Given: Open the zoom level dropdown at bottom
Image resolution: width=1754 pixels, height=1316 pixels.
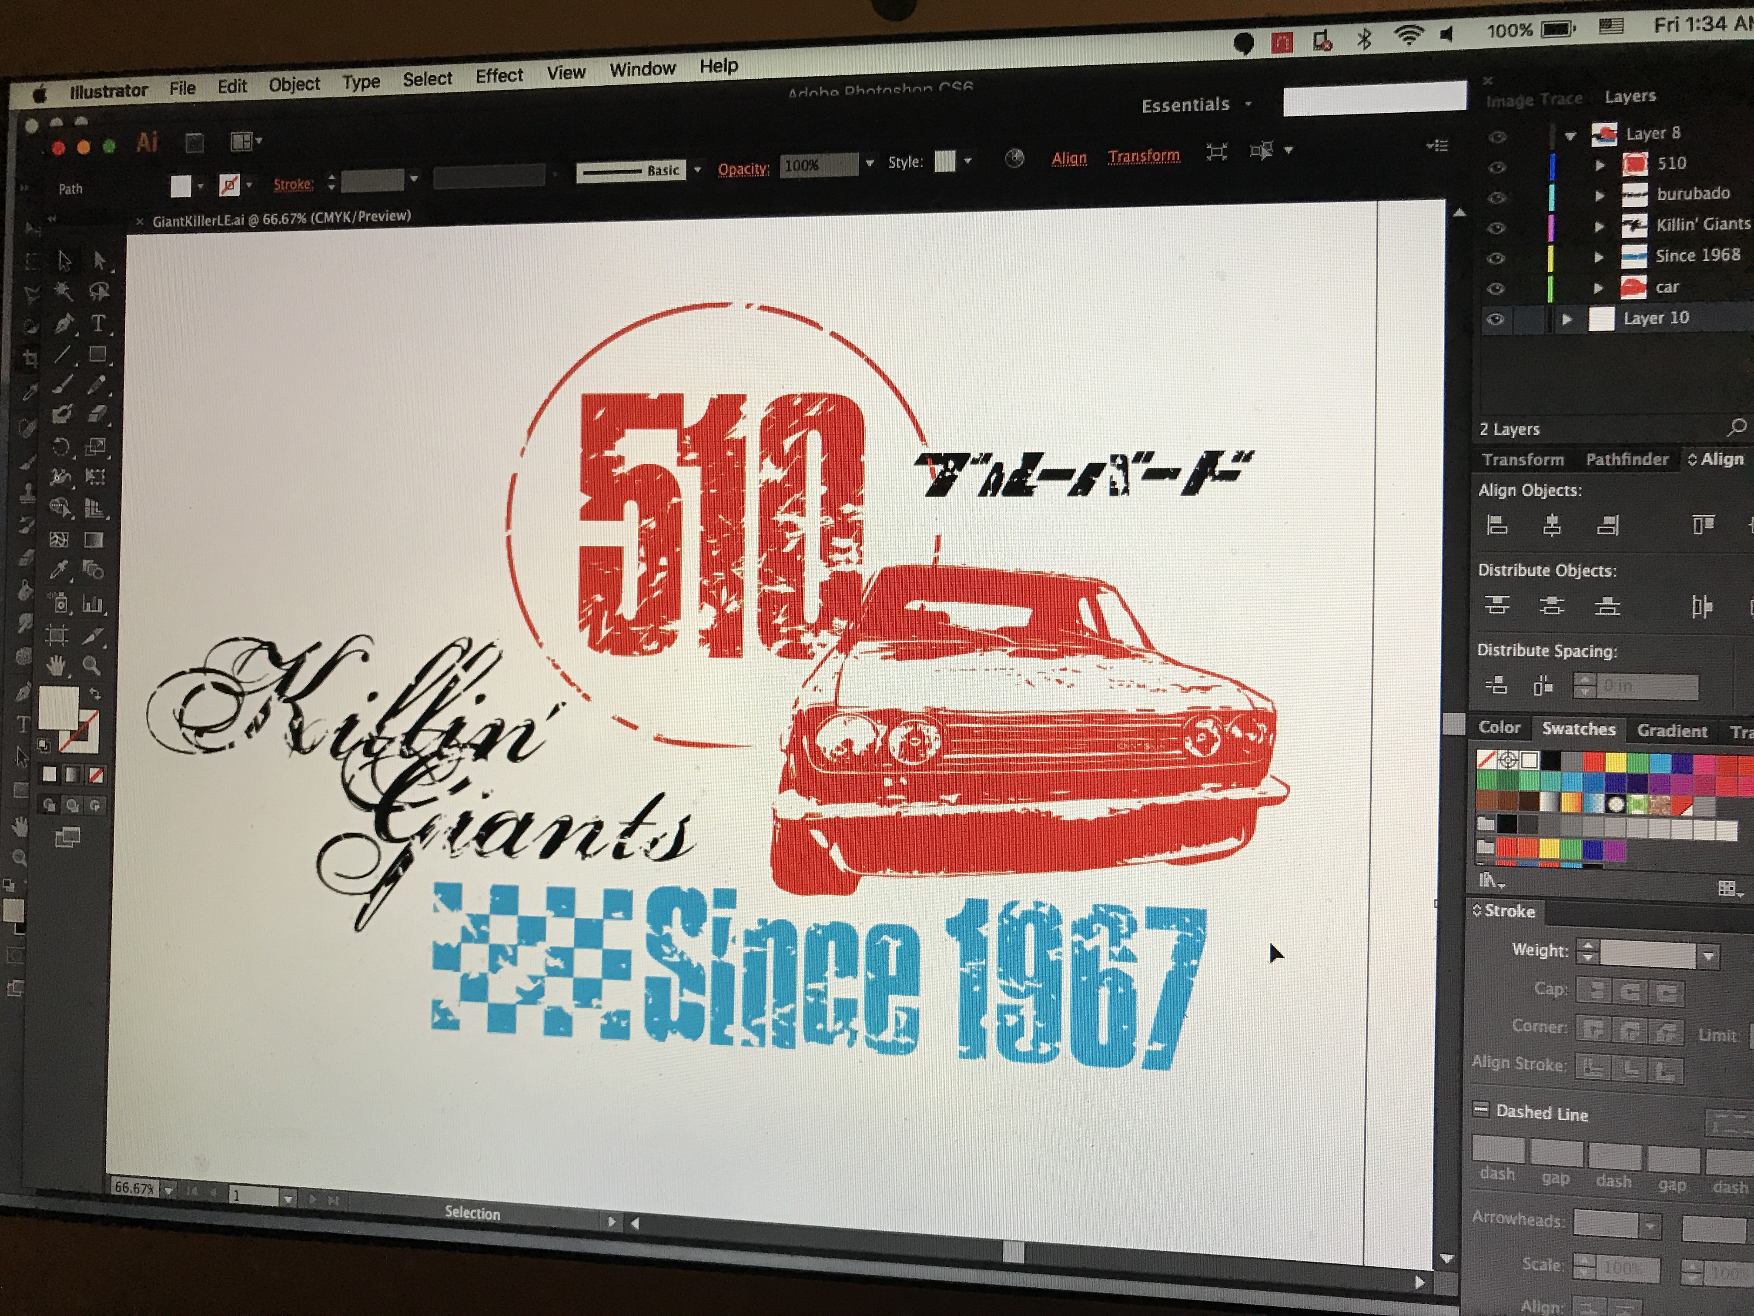Looking at the screenshot, I should click(x=168, y=1192).
